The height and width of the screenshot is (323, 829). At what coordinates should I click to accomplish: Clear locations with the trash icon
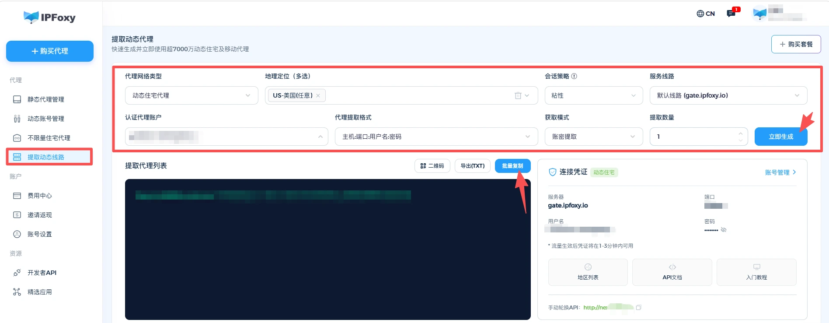pos(518,95)
